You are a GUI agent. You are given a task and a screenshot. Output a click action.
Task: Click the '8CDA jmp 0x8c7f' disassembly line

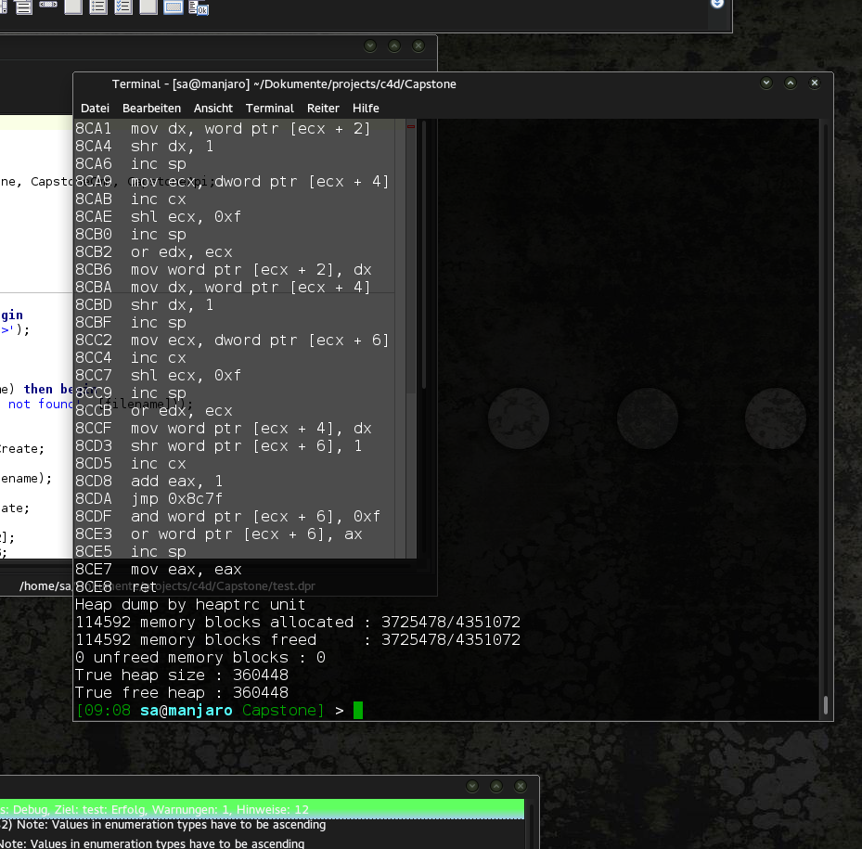[x=149, y=499]
